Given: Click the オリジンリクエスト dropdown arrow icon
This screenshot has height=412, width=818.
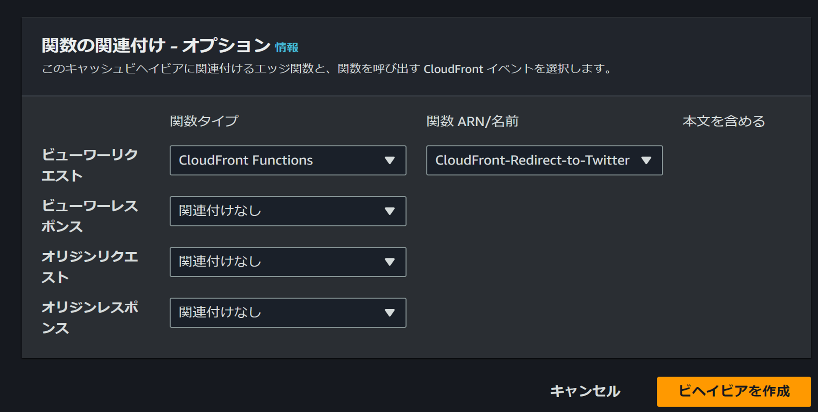Looking at the screenshot, I should (390, 262).
